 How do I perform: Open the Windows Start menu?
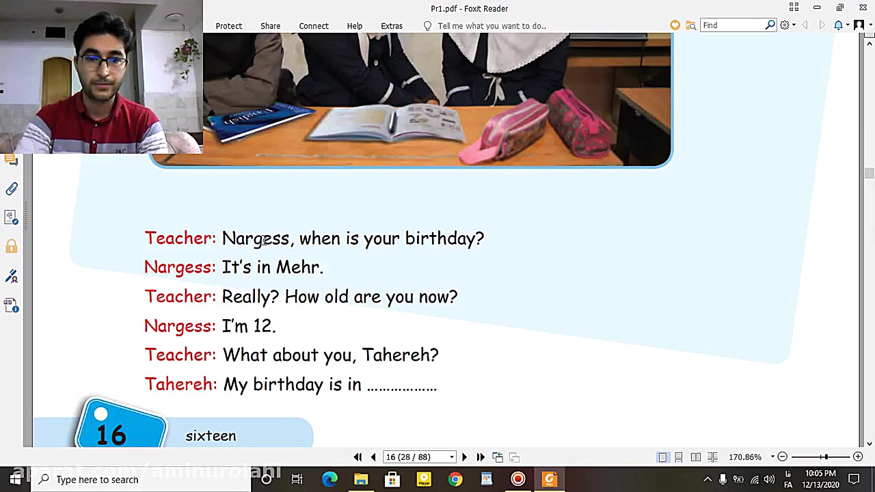point(15,480)
